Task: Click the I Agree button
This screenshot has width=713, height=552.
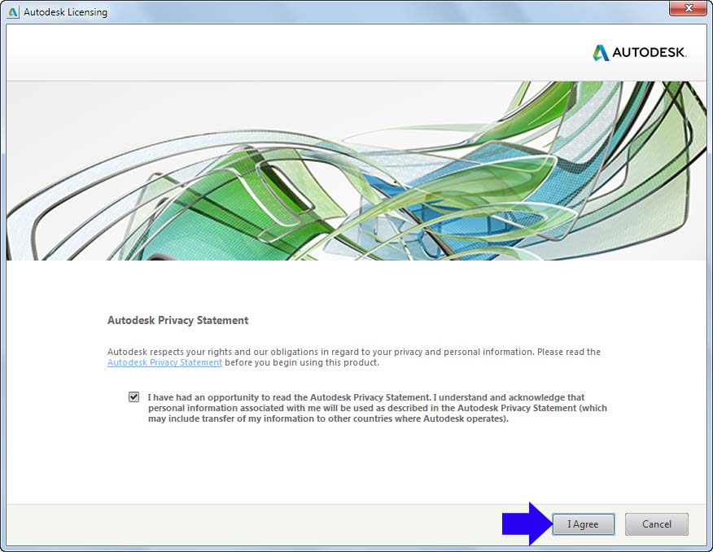Action: (584, 524)
